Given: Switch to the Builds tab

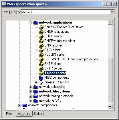Looking at the screenshot, I should (x=38, y=114).
